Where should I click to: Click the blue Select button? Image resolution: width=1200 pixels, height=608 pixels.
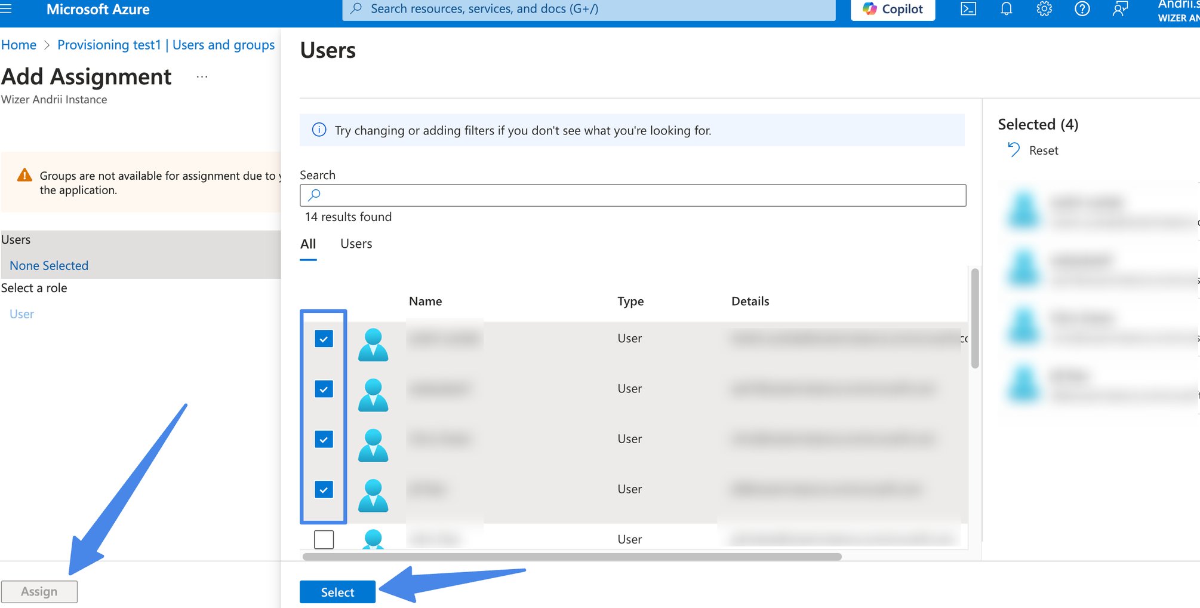pyautogui.click(x=337, y=592)
